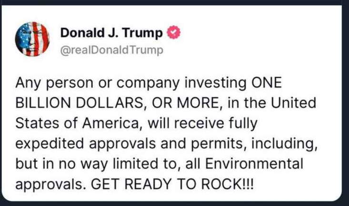349x206 pixels.
Task: Click the red verified checkmark badge
Action: click(x=174, y=33)
